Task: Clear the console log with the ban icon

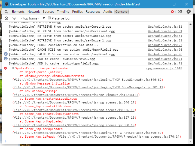Action: click(6, 18)
